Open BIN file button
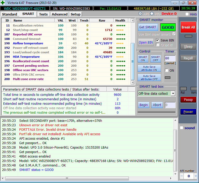 click(x=146, y=43)
